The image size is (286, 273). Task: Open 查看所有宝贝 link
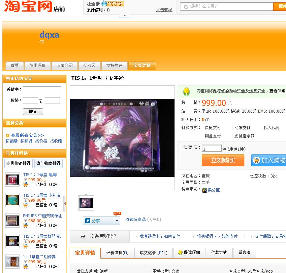coord(27,135)
